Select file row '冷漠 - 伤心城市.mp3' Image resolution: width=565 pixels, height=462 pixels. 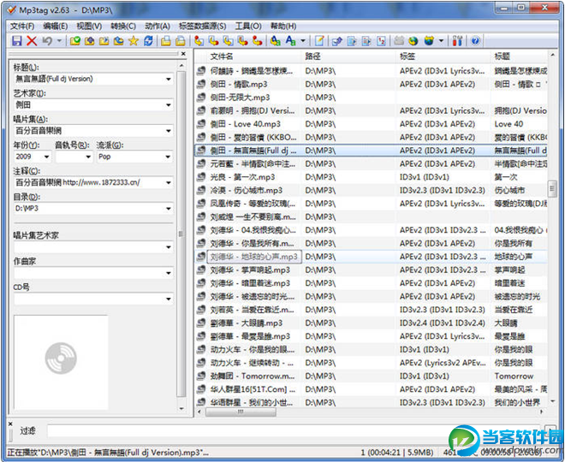372,191
